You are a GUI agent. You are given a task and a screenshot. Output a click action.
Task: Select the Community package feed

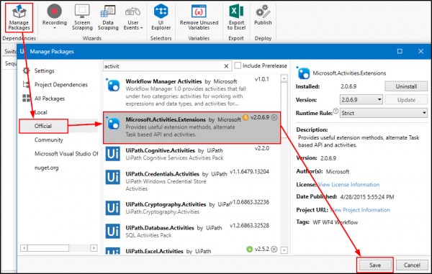coord(48,140)
